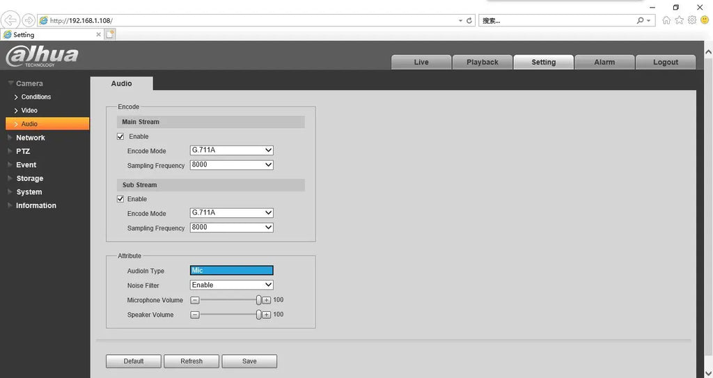
Task: Open the browser home icon
Action: 667,20
